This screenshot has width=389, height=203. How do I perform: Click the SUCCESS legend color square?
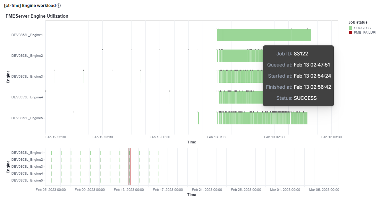click(x=350, y=28)
